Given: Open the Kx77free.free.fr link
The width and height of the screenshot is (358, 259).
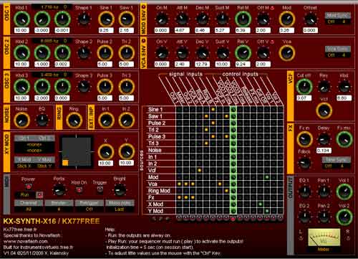Looking at the screenshot, I should tap(19, 230).
